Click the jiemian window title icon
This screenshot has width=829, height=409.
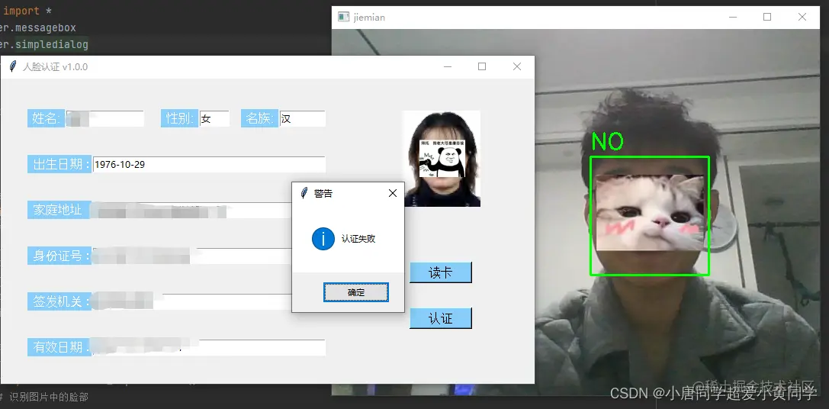click(344, 17)
